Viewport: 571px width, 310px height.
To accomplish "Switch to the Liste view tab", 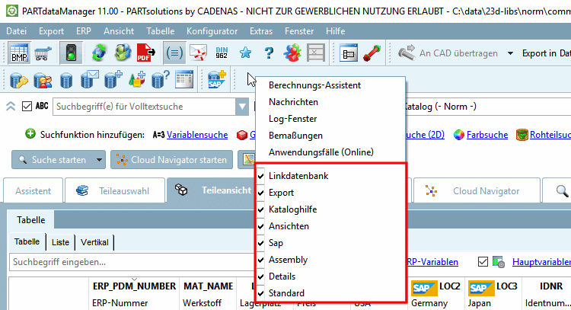I will pos(60,242).
